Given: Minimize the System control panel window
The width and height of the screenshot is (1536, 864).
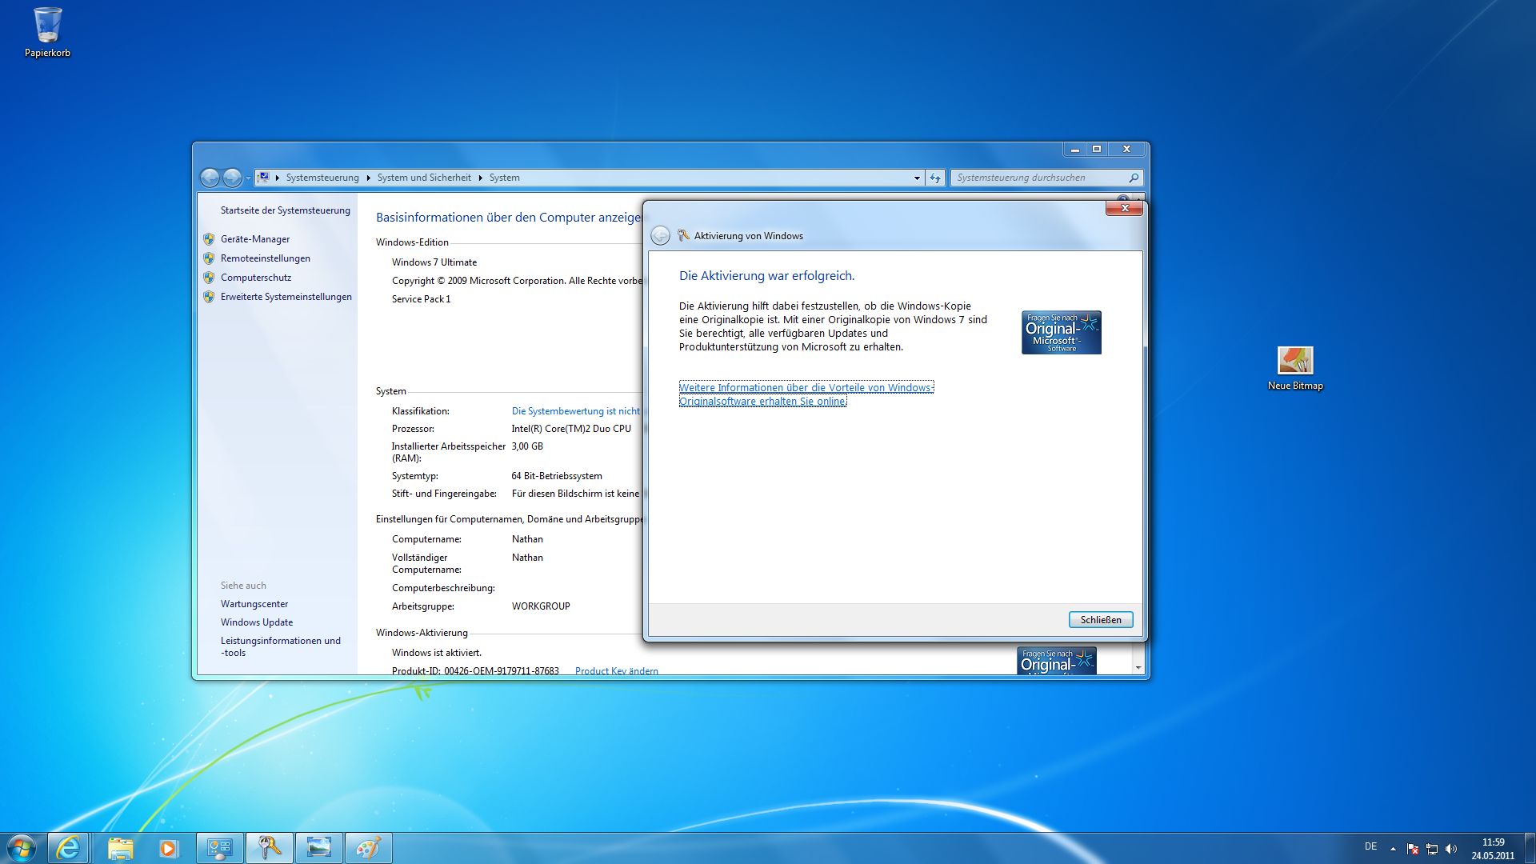Looking at the screenshot, I should pos(1074,150).
